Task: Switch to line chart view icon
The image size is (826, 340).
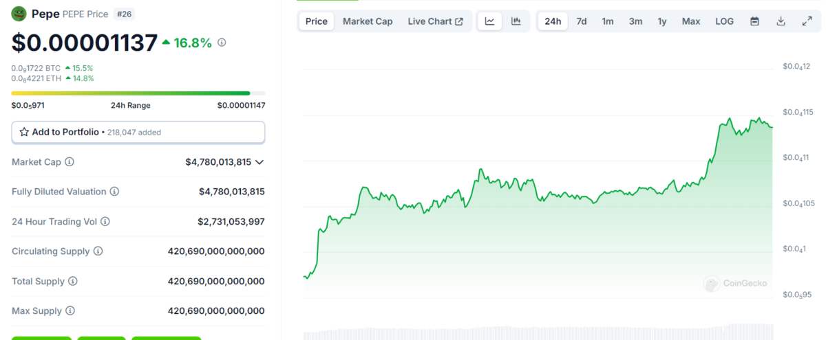Action: pyautogui.click(x=489, y=21)
